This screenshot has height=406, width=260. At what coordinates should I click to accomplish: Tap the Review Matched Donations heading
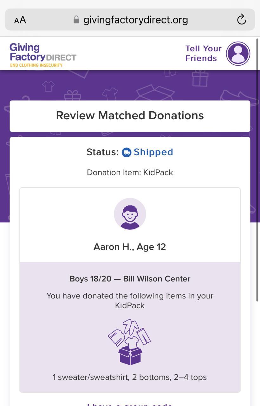pyautogui.click(x=130, y=115)
